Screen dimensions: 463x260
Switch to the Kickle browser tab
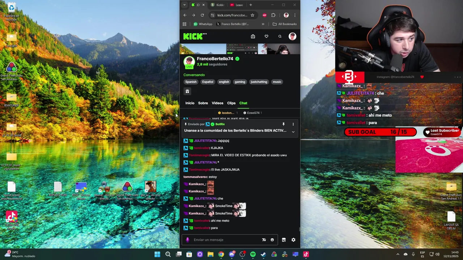point(217,5)
